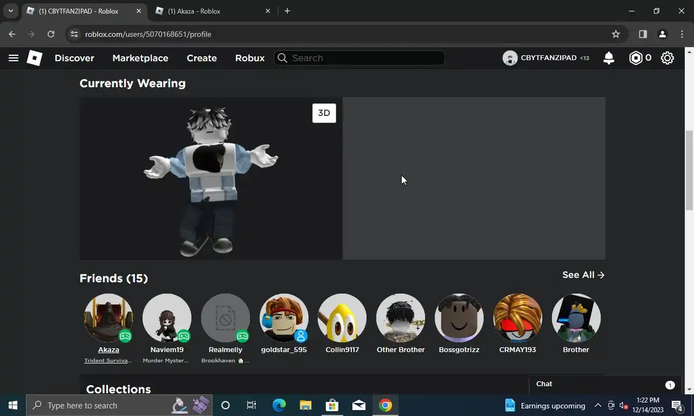Open the Chat panel

(605, 384)
